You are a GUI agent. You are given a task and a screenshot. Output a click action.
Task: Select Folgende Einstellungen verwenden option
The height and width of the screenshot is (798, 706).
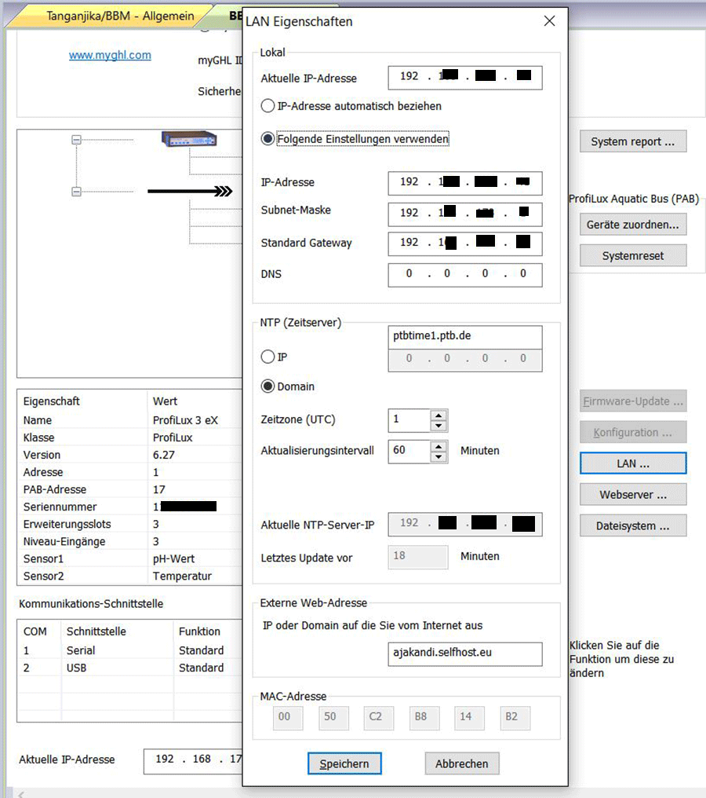coord(267,138)
